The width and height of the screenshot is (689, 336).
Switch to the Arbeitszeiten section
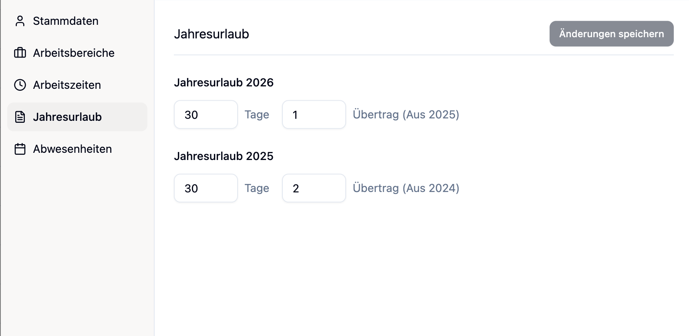[67, 85]
